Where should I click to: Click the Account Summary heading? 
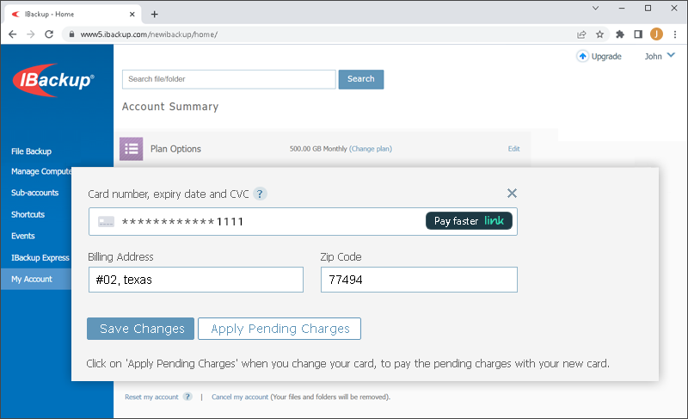click(x=170, y=107)
